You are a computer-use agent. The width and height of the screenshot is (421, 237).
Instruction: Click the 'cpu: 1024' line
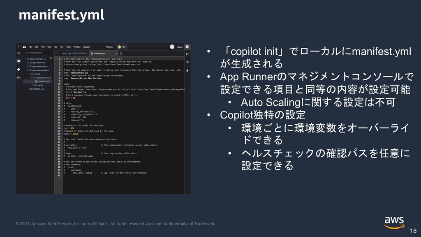tap(69, 128)
